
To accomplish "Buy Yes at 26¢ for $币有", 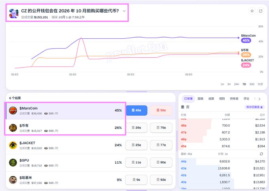I will tap(136, 128).
